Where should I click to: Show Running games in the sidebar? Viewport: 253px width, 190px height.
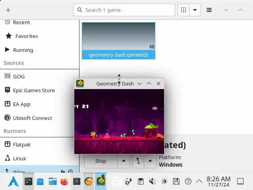tap(40, 50)
